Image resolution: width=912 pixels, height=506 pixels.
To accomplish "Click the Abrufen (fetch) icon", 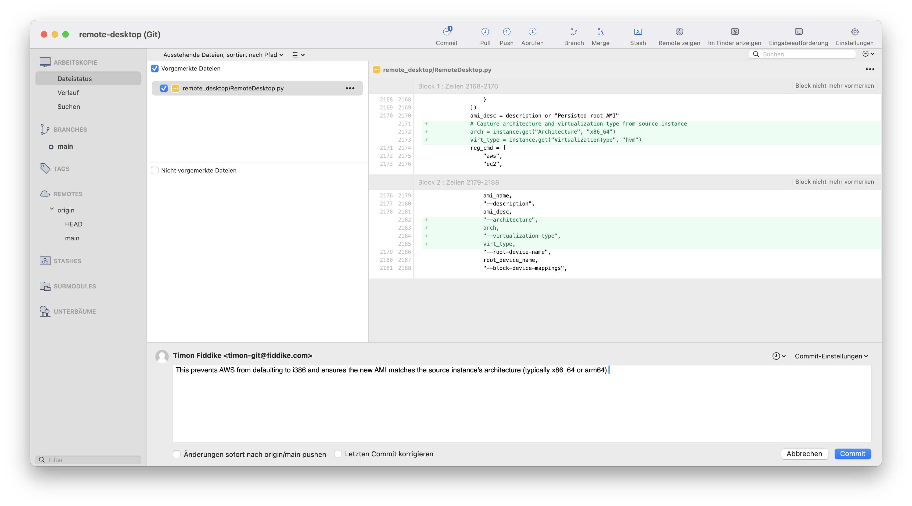I will (532, 32).
